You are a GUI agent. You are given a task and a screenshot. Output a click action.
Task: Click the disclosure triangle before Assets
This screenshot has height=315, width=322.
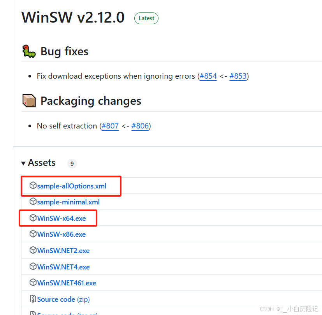point(23,163)
